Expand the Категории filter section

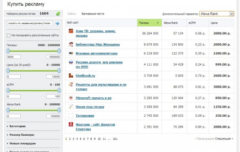click(x=17, y=126)
